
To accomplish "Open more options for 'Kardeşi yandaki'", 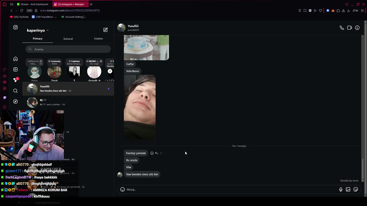I will pyautogui.click(x=161, y=153).
